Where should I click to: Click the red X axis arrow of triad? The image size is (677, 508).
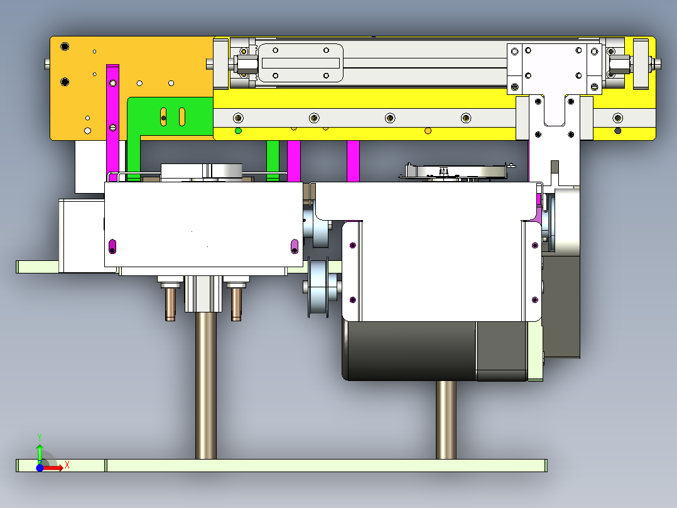(x=53, y=468)
